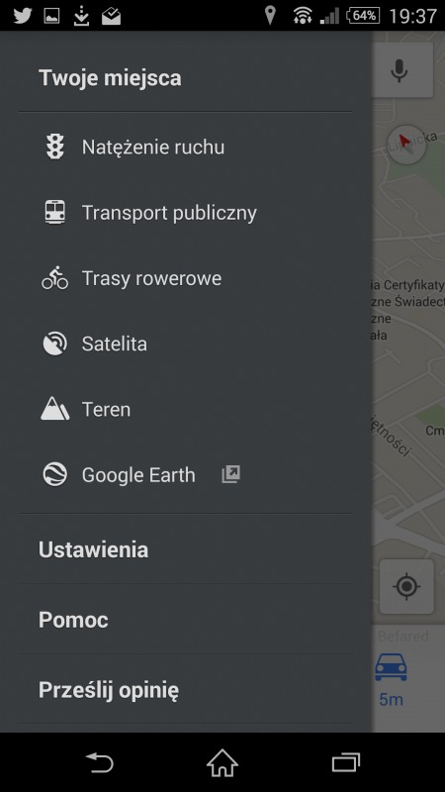
Task: Tap the mountain terrain icon
Action: 55,409
